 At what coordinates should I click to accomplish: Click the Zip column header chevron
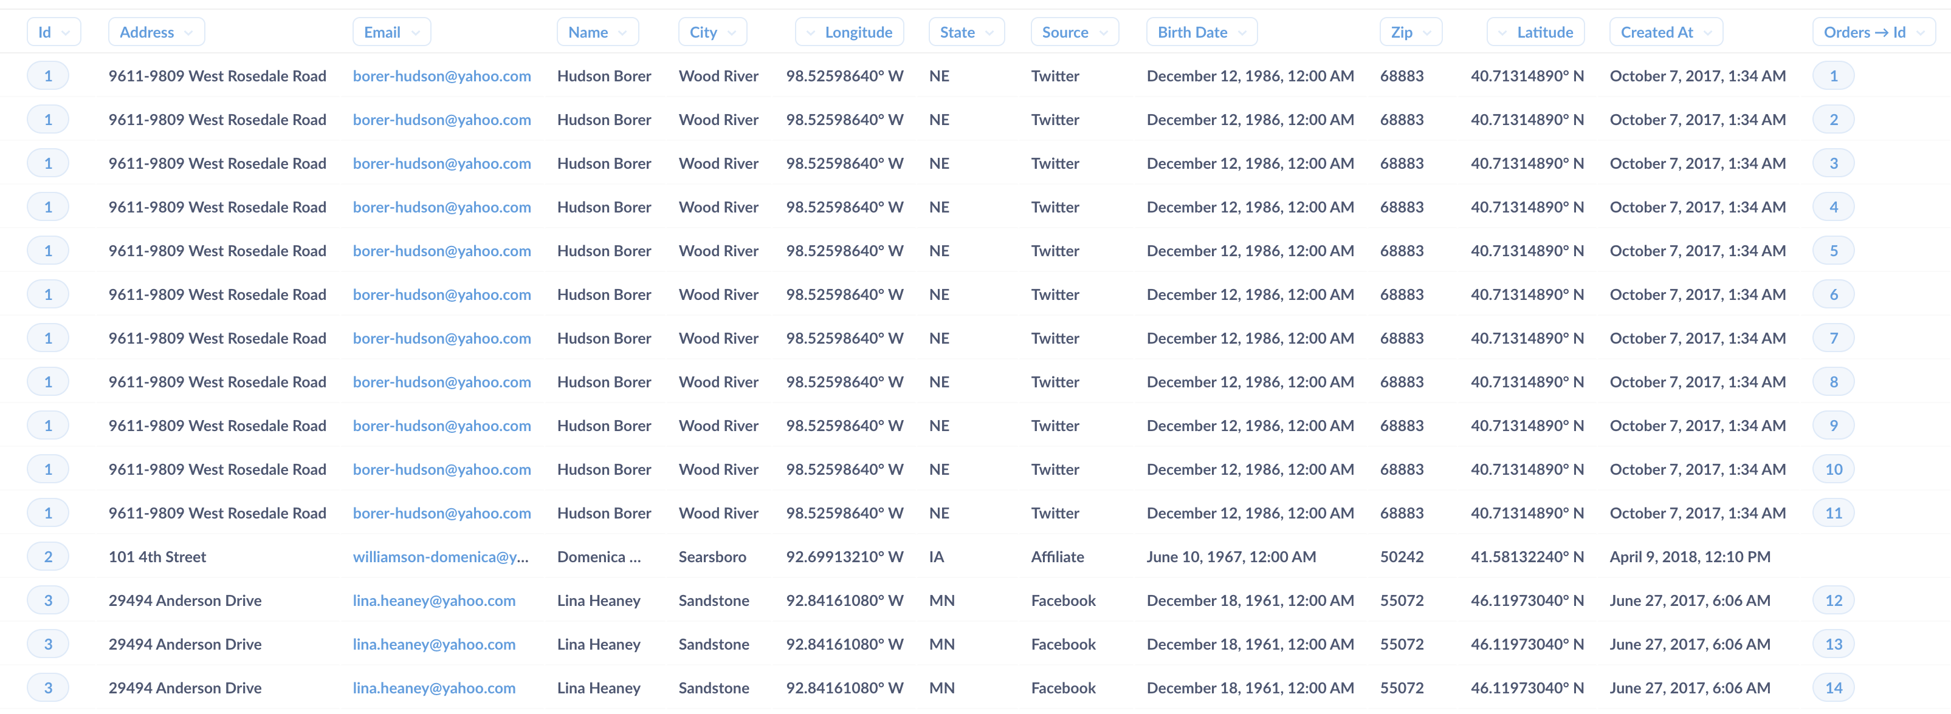1427,33
